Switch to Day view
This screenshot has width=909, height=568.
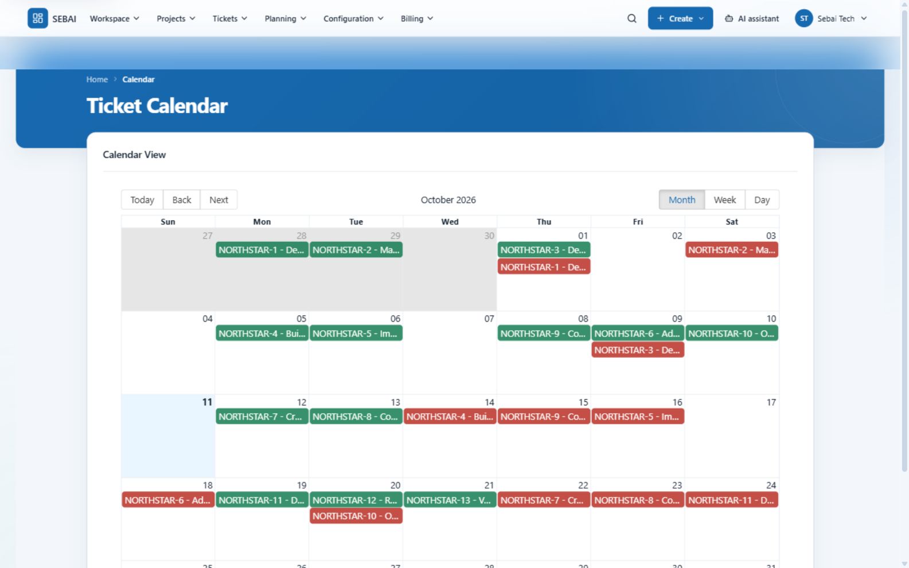[x=762, y=199]
